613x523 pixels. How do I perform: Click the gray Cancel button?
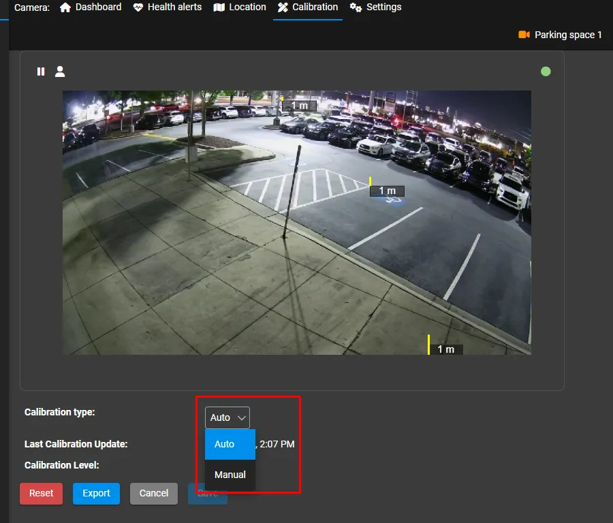(x=154, y=493)
